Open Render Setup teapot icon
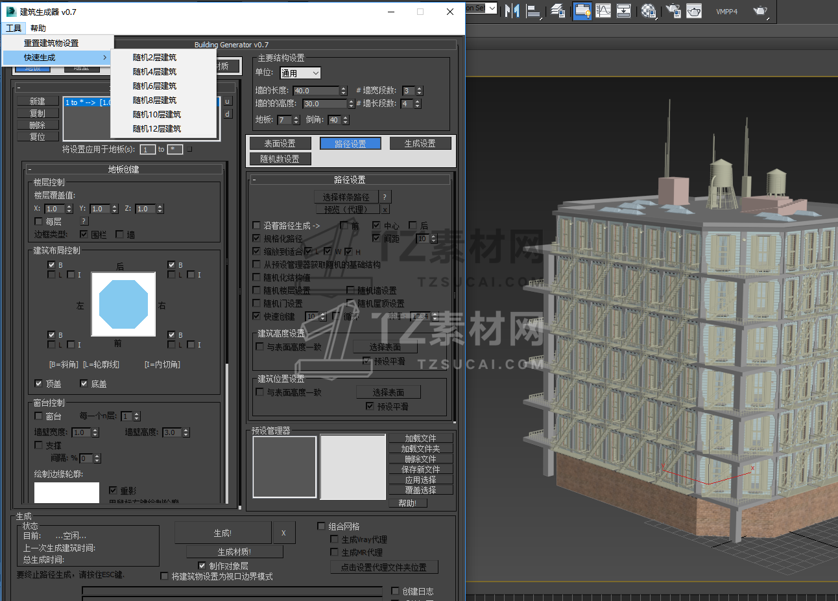 [673, 10]
